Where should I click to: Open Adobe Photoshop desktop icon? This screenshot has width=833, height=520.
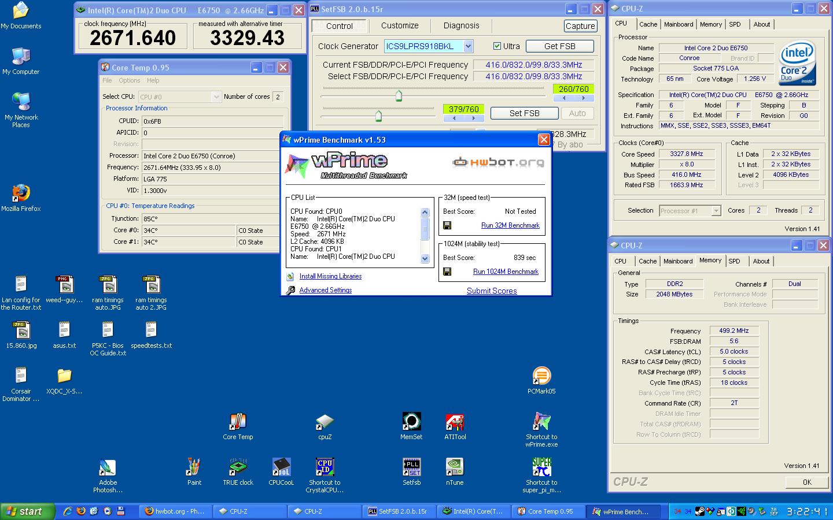coord(108,476)
